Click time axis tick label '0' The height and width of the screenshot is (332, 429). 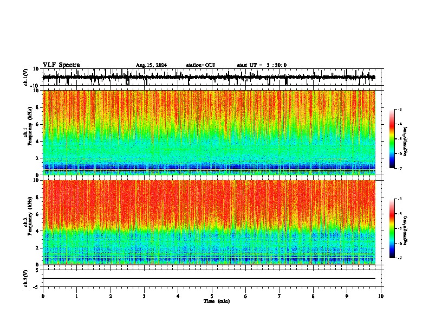tap(43, 296)
